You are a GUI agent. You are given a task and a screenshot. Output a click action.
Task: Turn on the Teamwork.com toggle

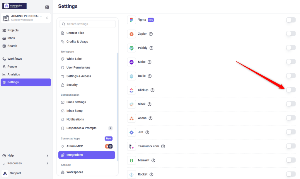pyautogui.click(x=291, y=146)
